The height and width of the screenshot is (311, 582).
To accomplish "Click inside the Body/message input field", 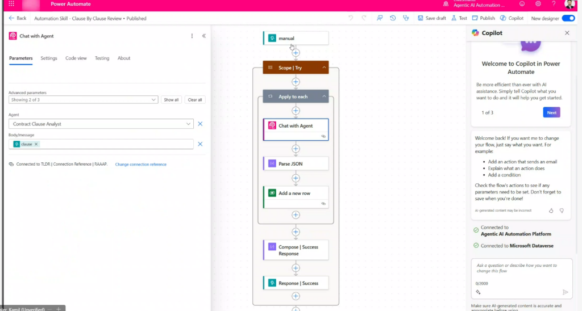I will click(x=101, y=144).
